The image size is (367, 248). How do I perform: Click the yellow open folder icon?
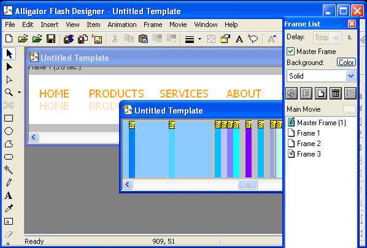pos(23,39)
